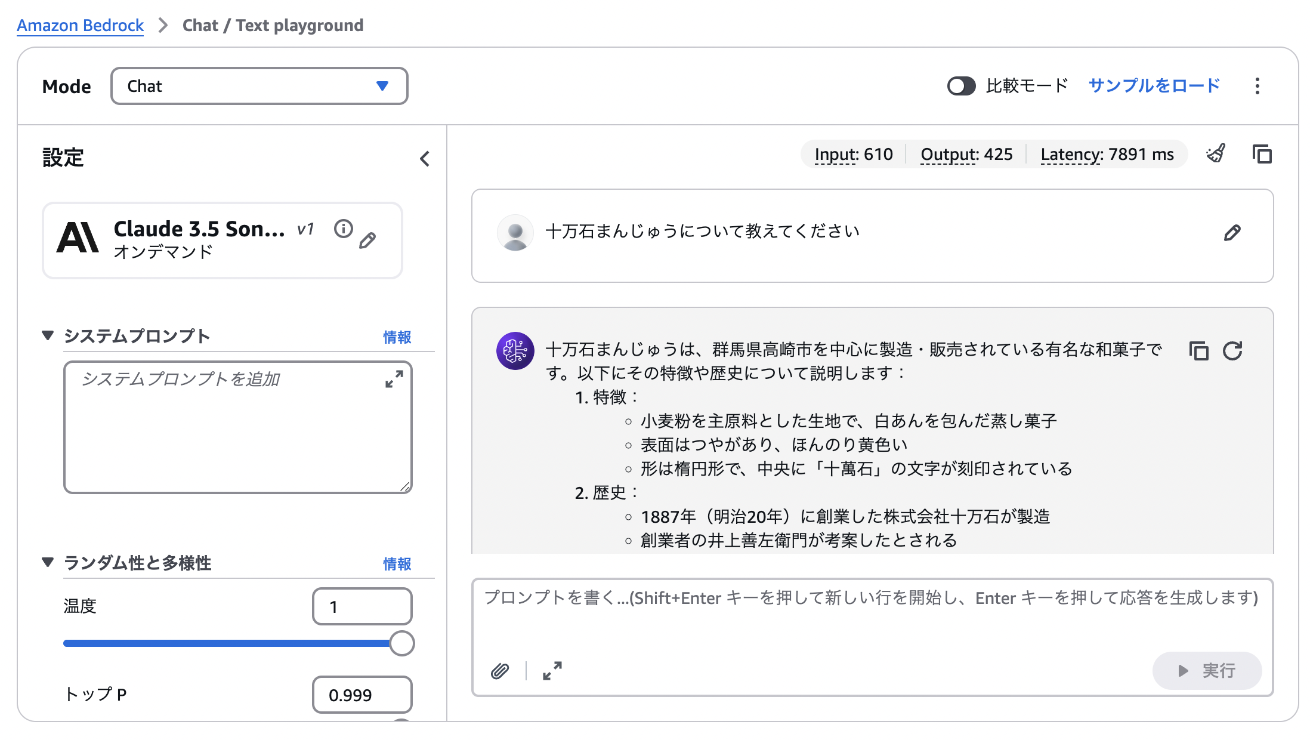Screen dimensions: 1310x740
Task: Edit selected model with the pencil icon
Action: pos(367,240)
